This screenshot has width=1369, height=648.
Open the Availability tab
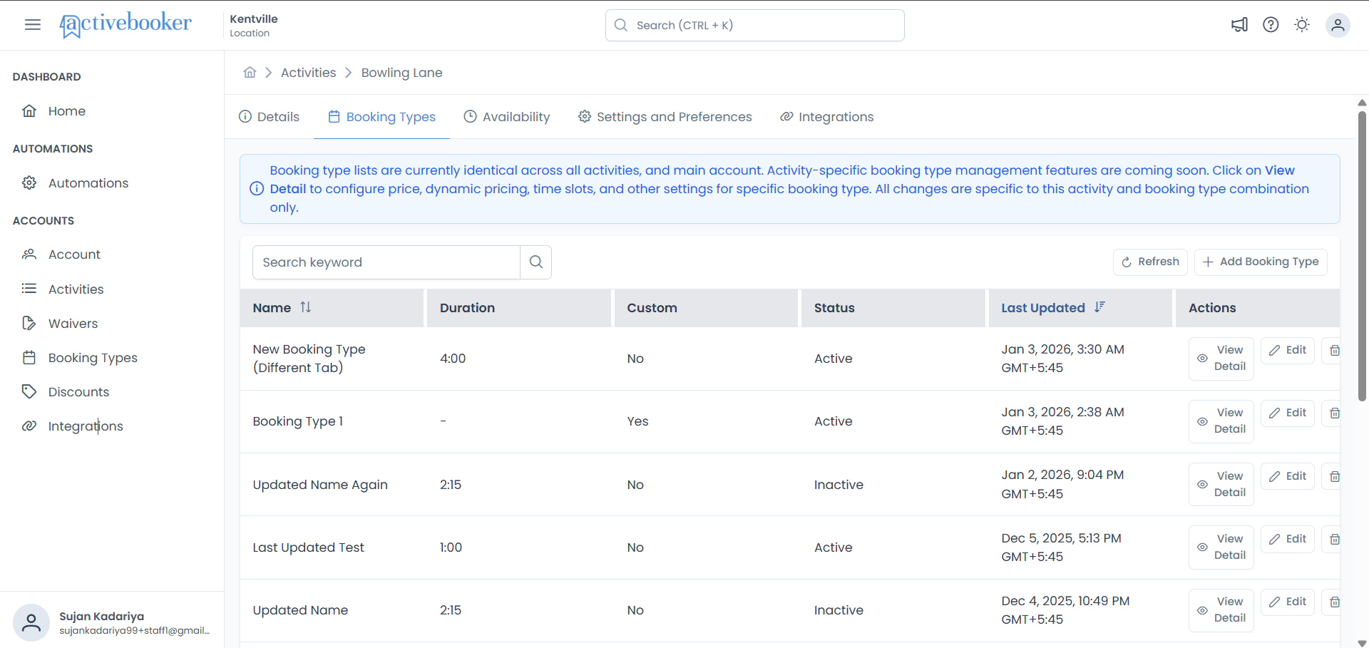coord(507,117)
